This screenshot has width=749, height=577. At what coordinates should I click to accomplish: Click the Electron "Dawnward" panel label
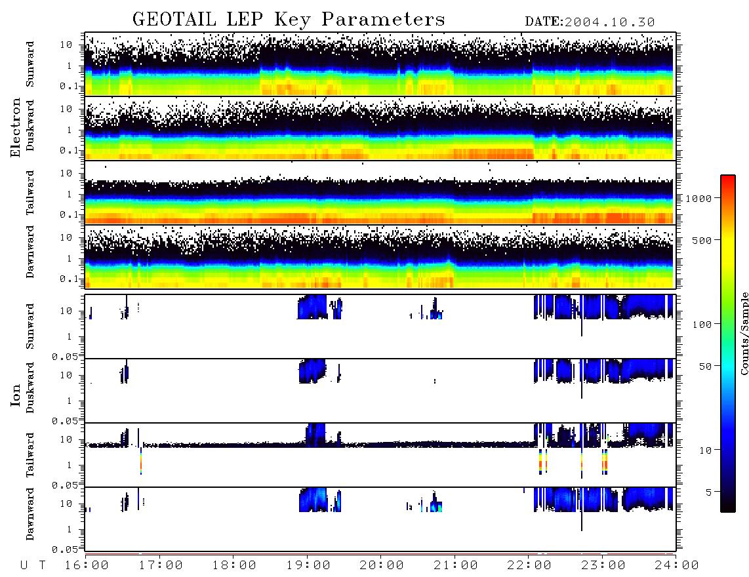pyautogui.click(x=30, y=252)
